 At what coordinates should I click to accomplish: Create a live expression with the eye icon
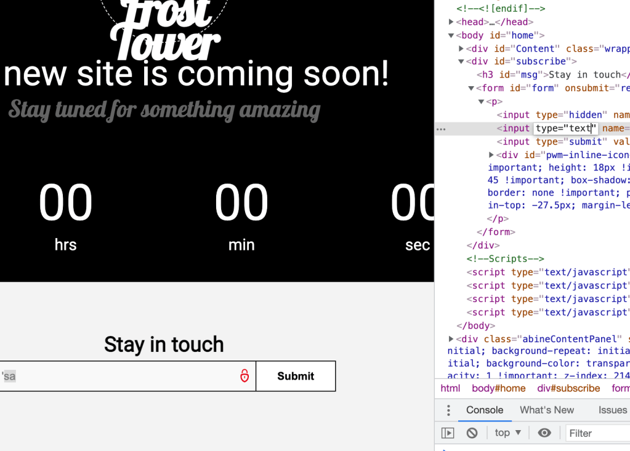click(x=544, y=433)
